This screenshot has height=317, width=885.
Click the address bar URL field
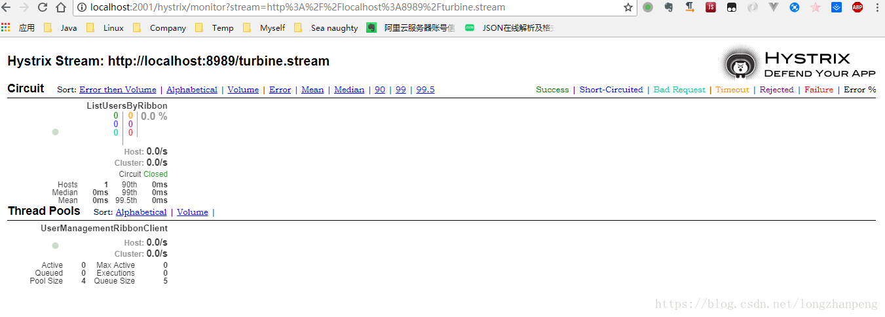click(x=354, y=7)
